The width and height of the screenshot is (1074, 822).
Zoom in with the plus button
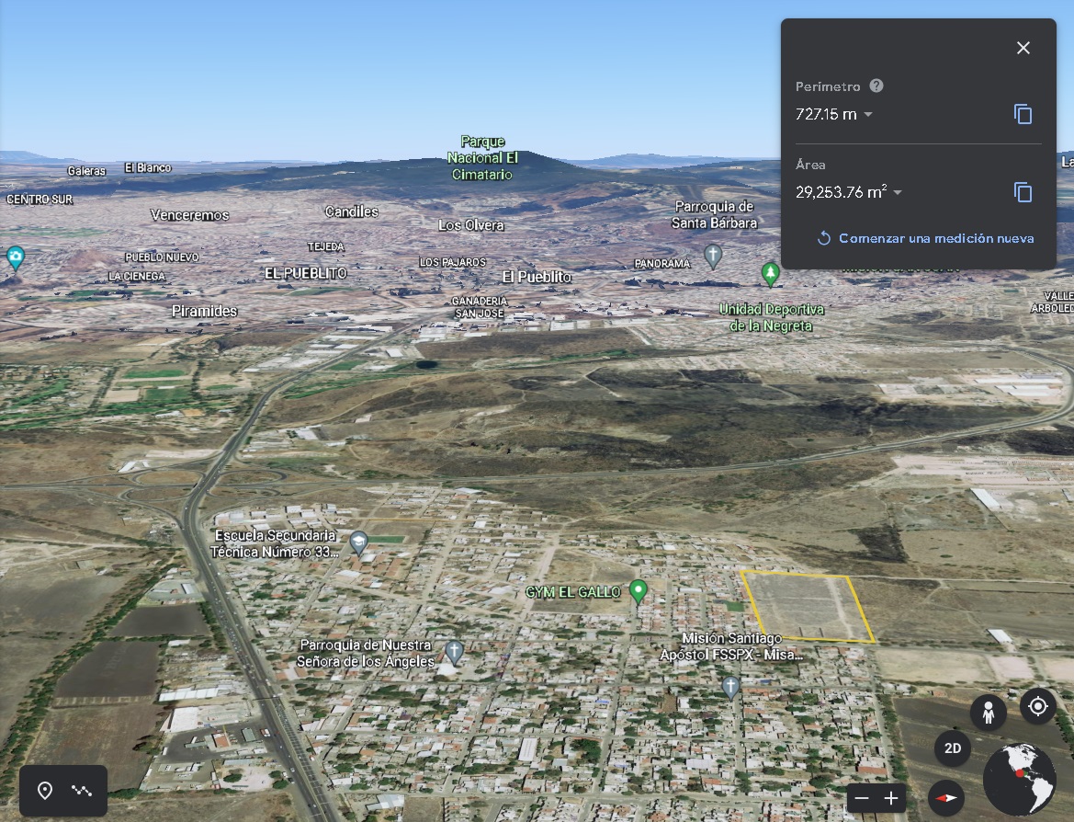pyautogui.click(x=890, y=798)
